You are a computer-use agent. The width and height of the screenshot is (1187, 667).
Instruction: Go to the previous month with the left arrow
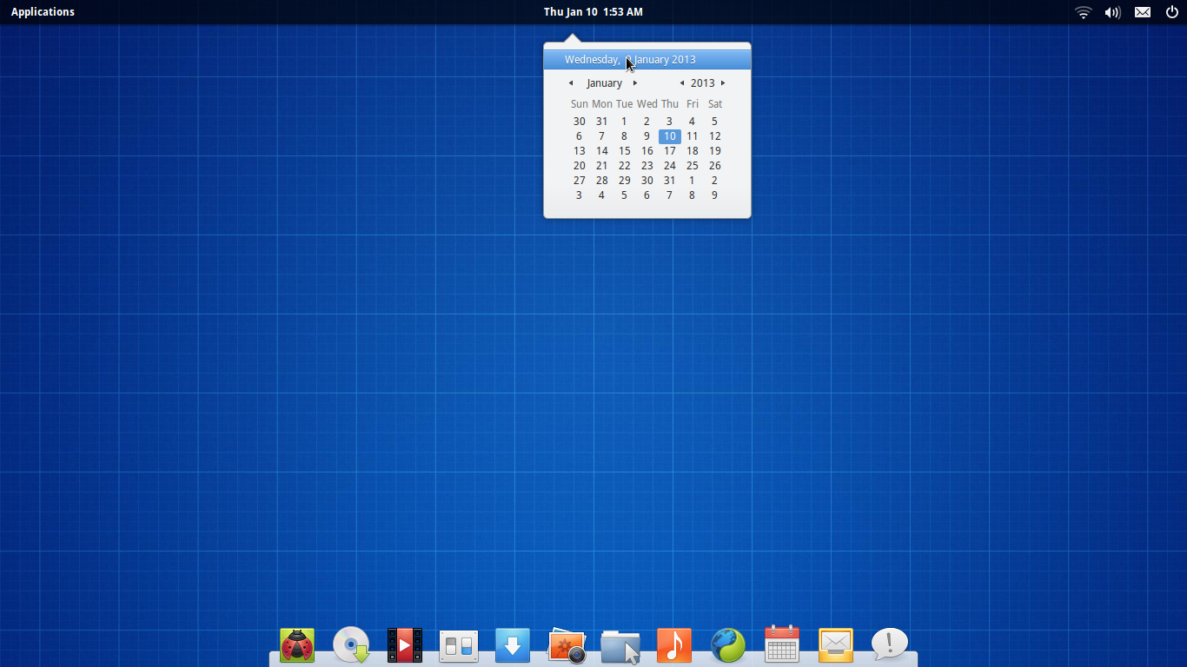(x=570, y=83)
